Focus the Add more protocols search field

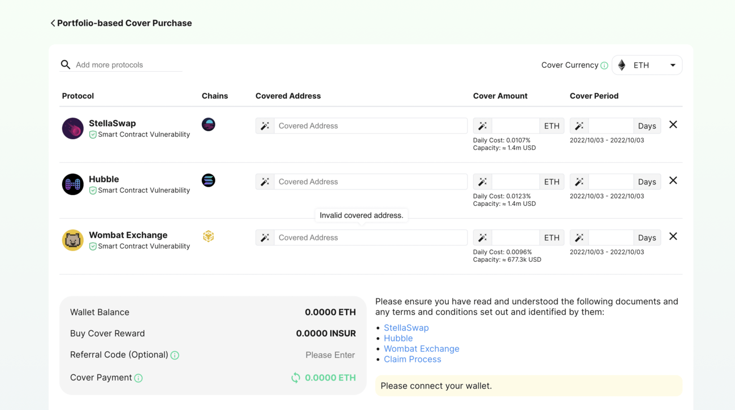tap(128, 64)
